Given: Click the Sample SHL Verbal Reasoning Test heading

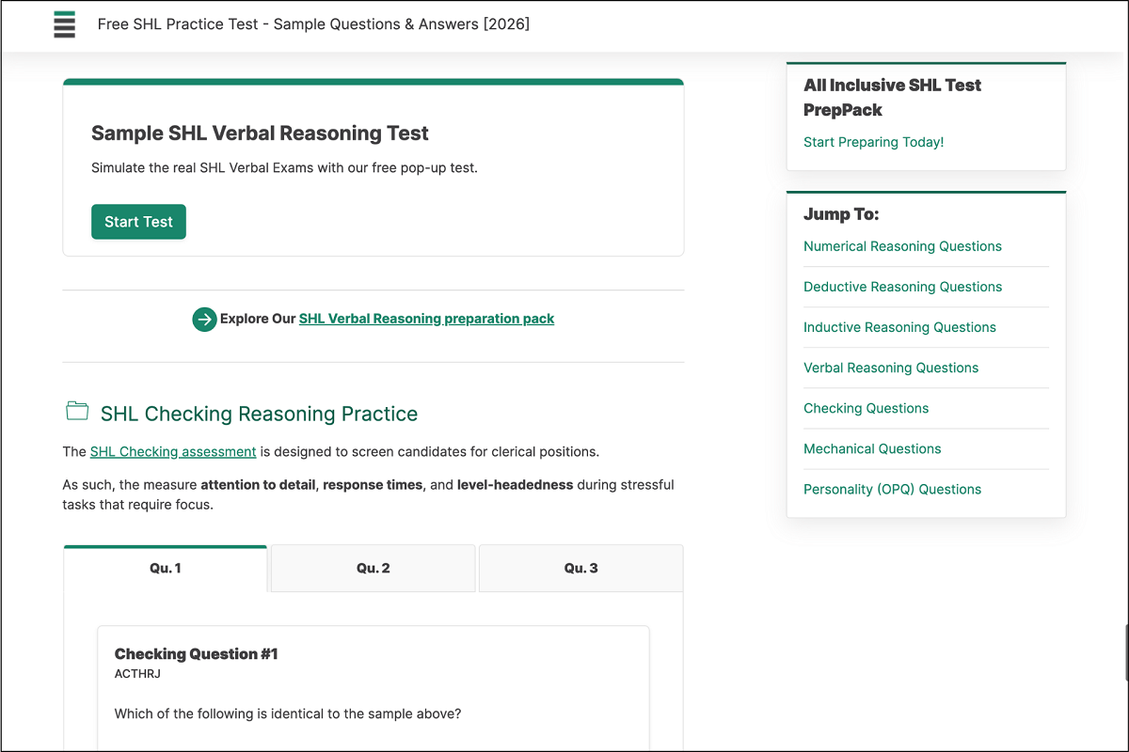Looking at the screenshot, I should point(260,133).
